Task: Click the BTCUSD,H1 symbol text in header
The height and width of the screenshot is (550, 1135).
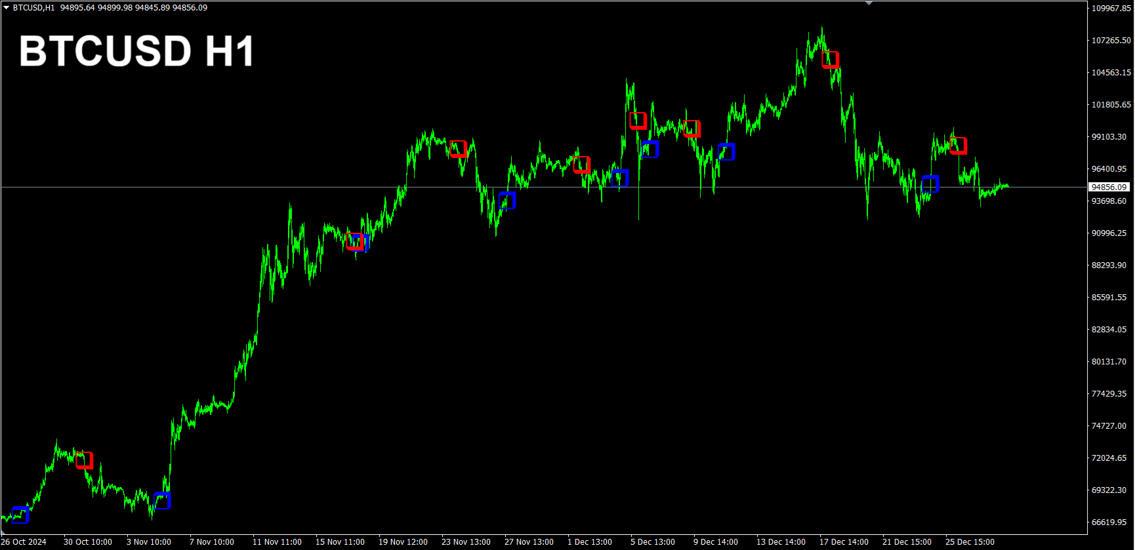Action: click(34, 8)
